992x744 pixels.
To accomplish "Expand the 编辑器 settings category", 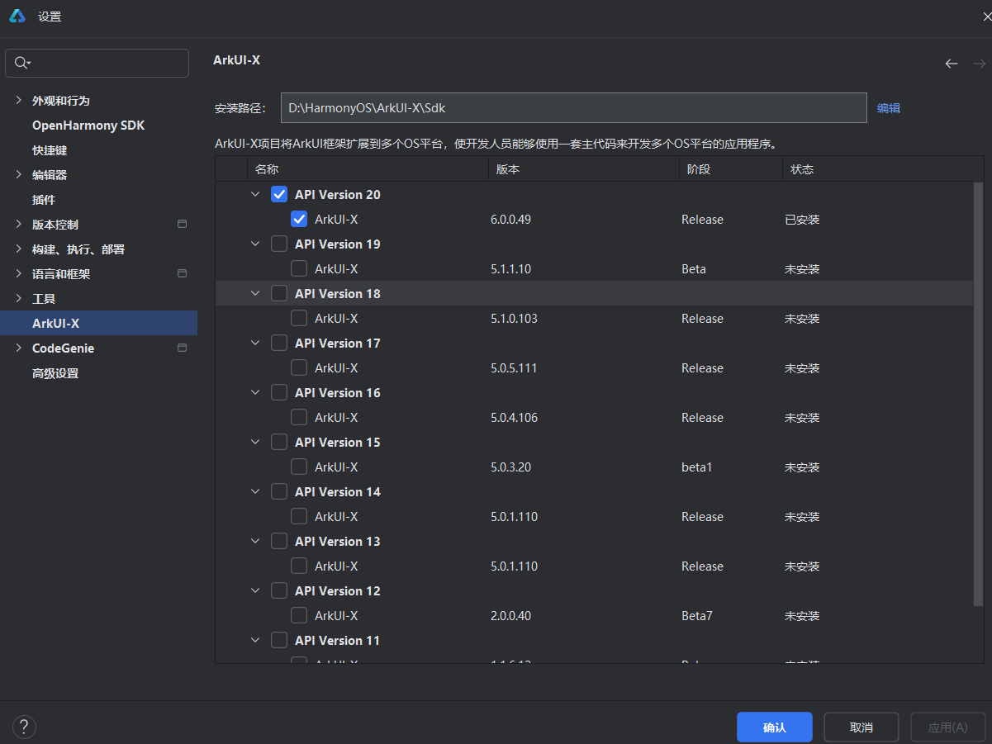I will point(19,174).
